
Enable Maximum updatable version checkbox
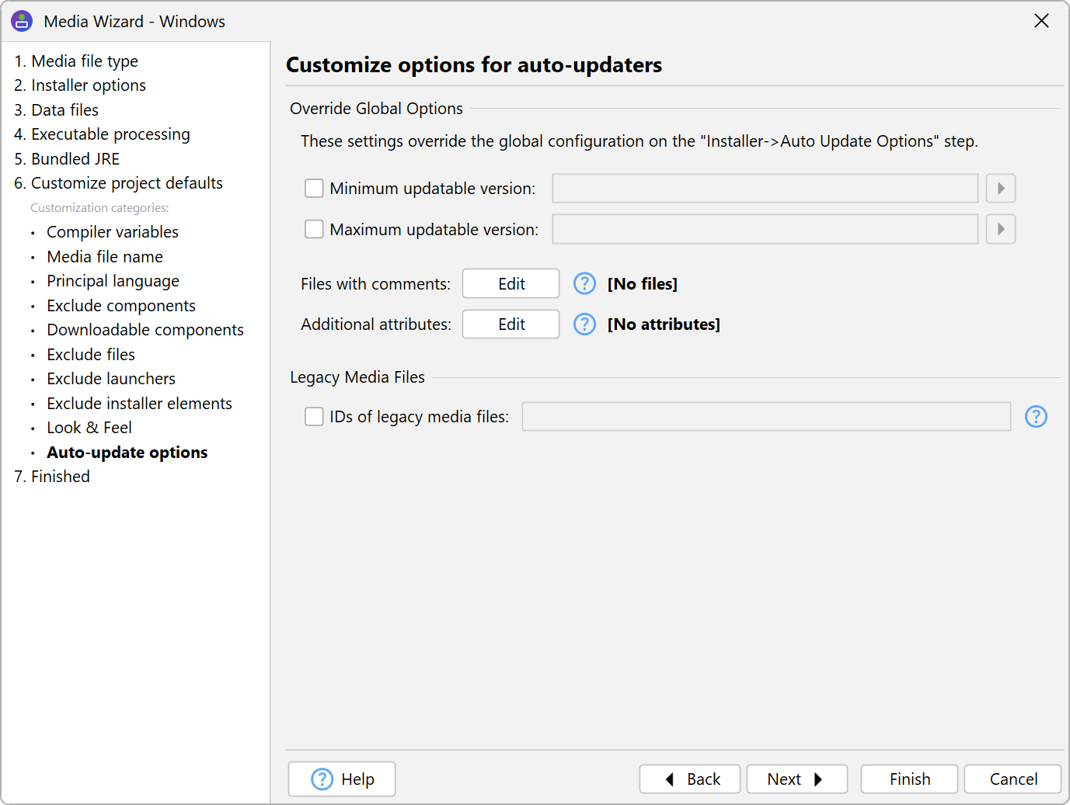[314, 230]
